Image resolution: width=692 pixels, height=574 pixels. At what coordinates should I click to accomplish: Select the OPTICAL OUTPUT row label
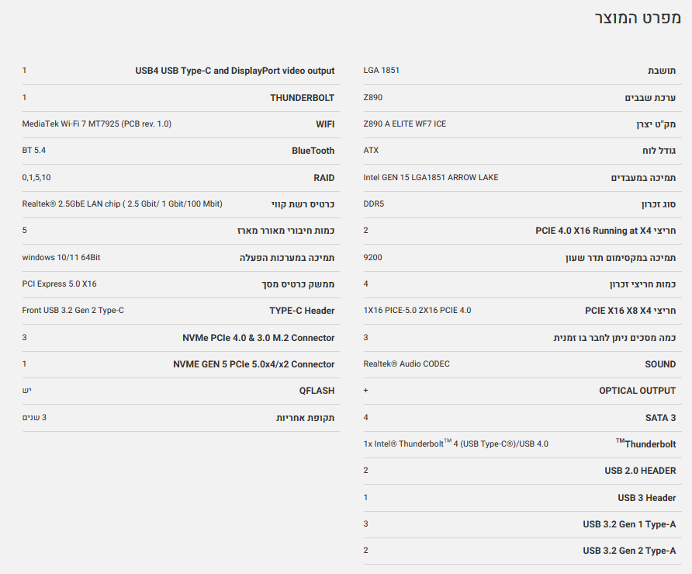coord(637,391)
